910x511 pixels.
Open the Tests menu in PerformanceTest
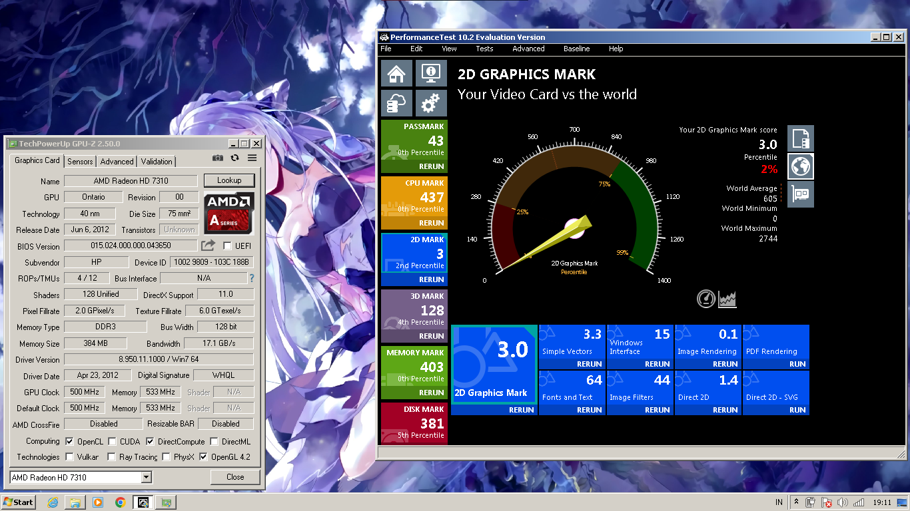(484, 49)
